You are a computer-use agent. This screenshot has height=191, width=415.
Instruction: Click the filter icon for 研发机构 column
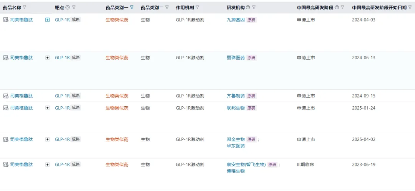coord(254,7)
